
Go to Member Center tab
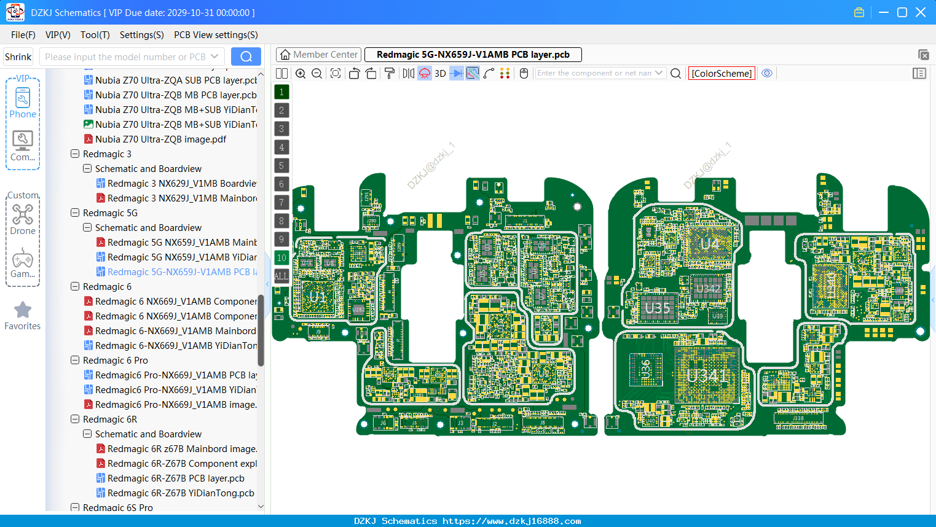[319, 55]
